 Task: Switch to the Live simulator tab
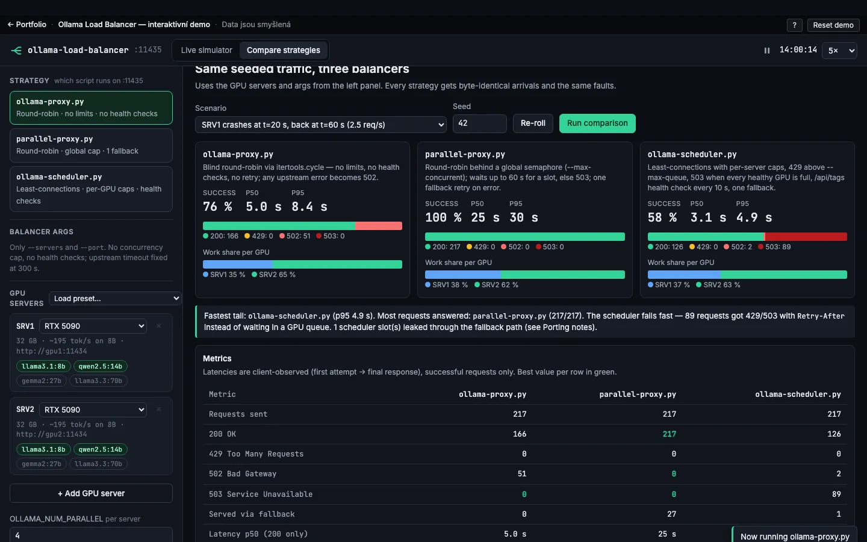point(207,51)
